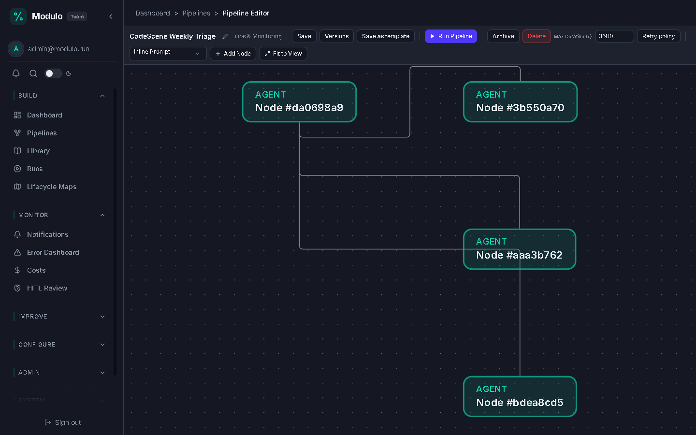The image size is (696, 435).
Task: Click the sidebar vertical scrollbar
Action: [x=115, y=232]
